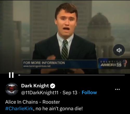Open the three-dot more options menu
Viewport: 130px width, 114px height.
(118, 89)
